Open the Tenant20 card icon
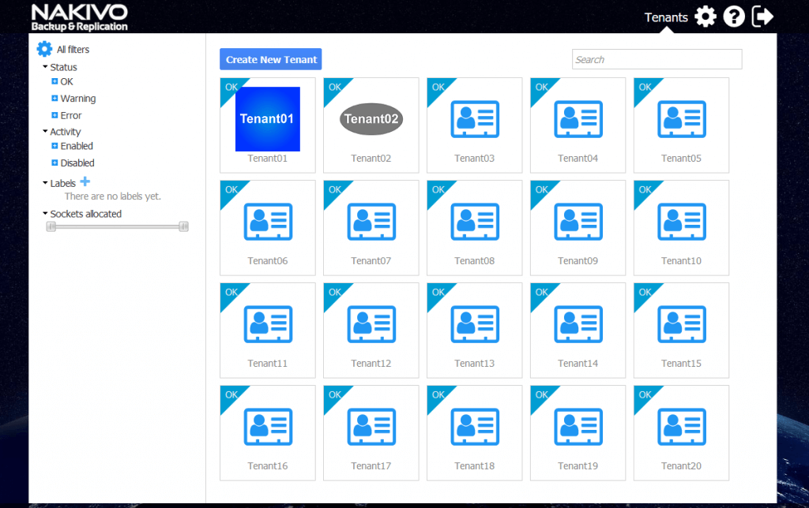Viewport: 809px width, 508px height. coord(682,427)
